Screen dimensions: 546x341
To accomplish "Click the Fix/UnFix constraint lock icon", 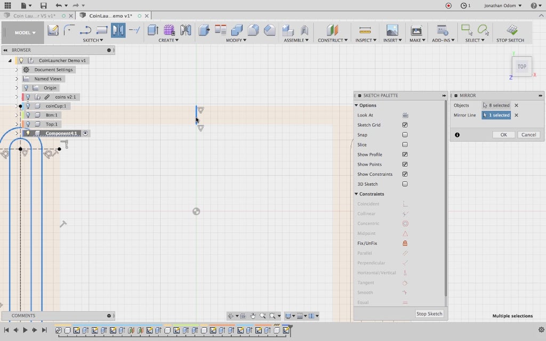I will coord(405,243).
